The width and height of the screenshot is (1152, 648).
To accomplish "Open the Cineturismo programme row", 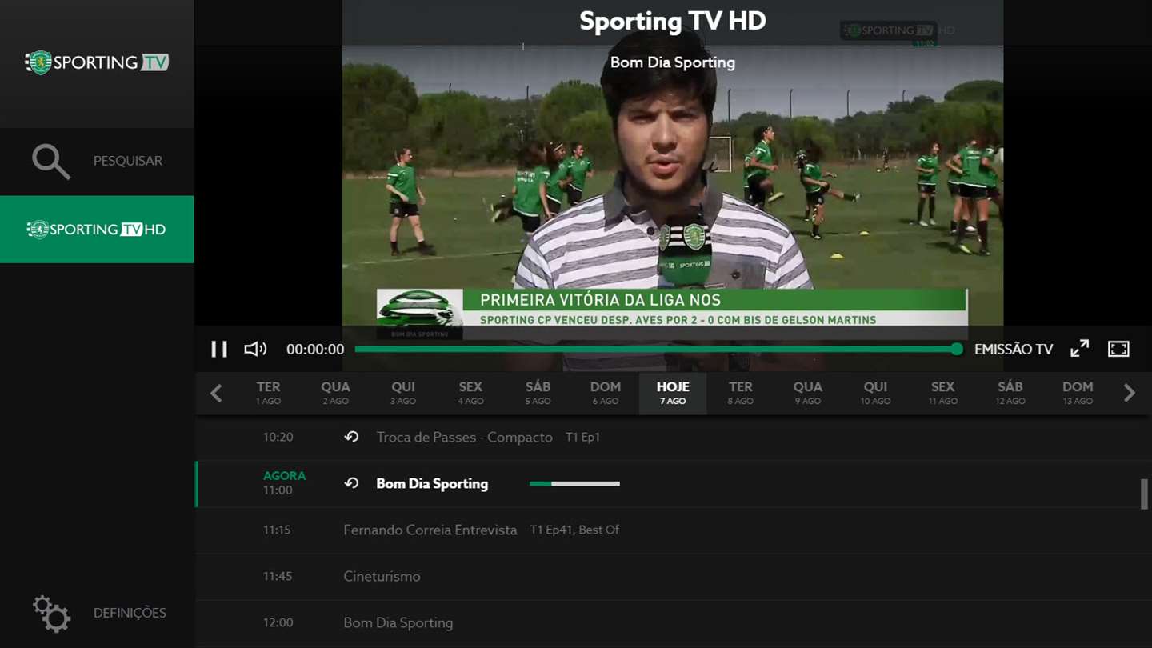I will click(673, 577).
